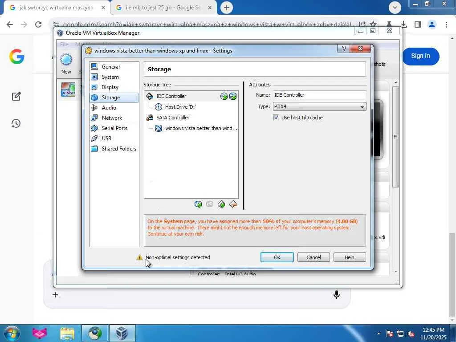Toggle Use host I/O cache checkbox

(276, 118)
